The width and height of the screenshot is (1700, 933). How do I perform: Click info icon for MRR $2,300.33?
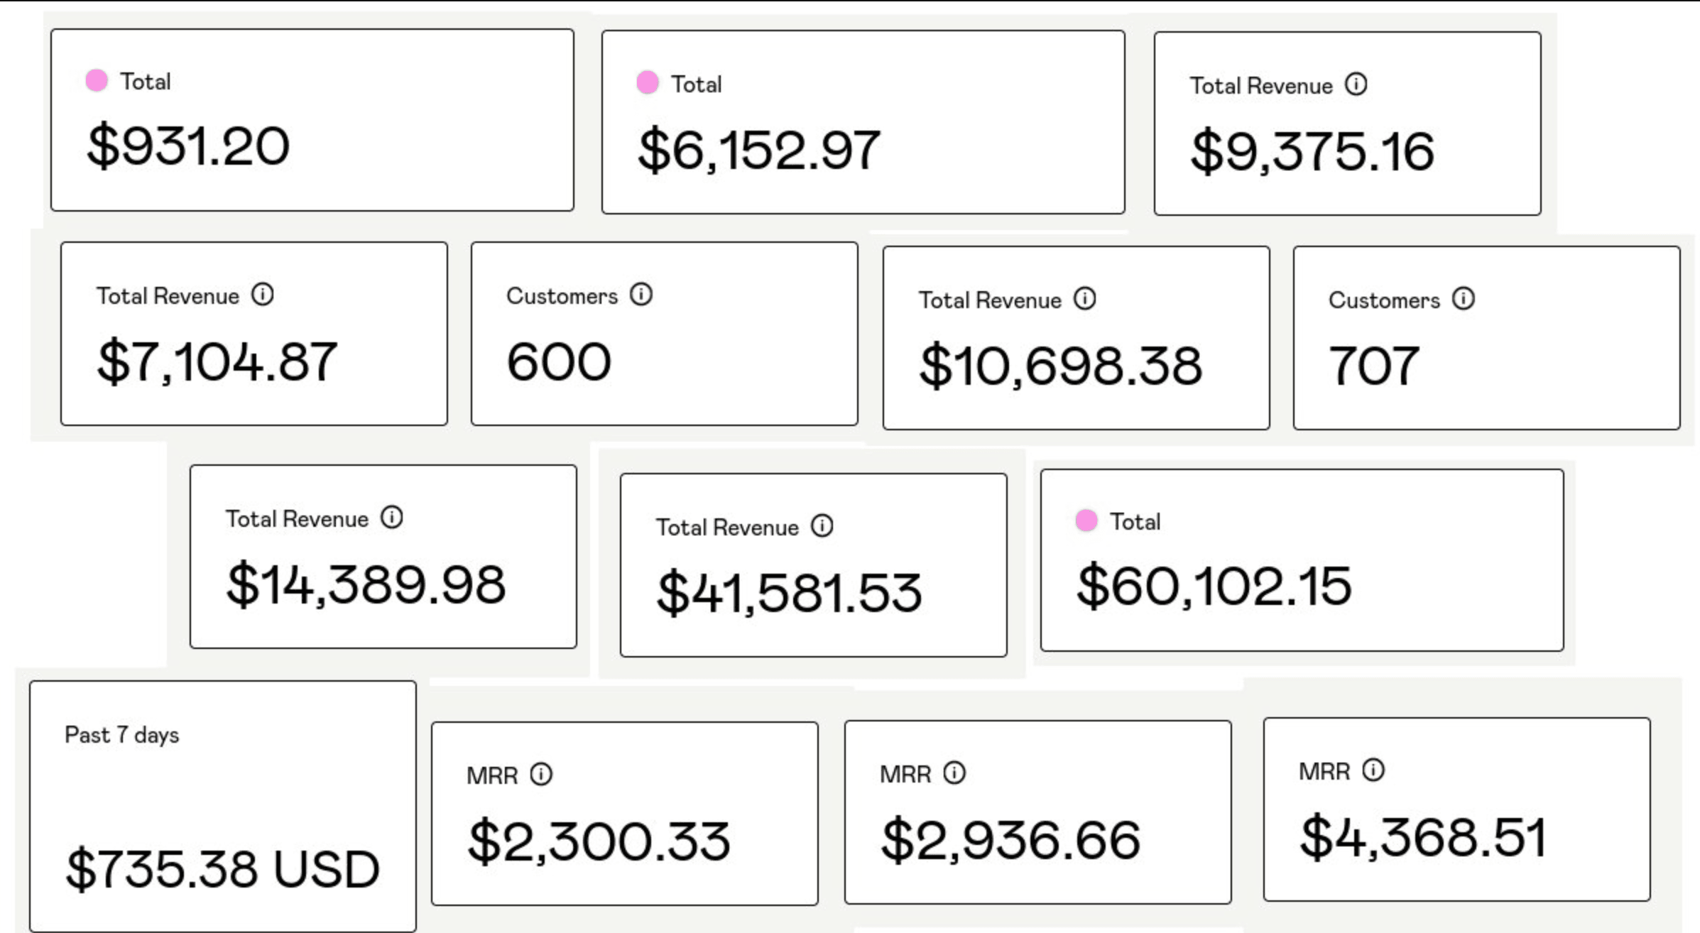[x=541, y=774]
